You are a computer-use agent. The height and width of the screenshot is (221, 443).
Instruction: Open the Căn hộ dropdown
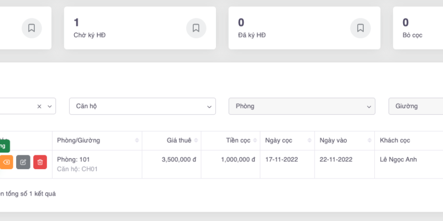[x=142, y=106]
